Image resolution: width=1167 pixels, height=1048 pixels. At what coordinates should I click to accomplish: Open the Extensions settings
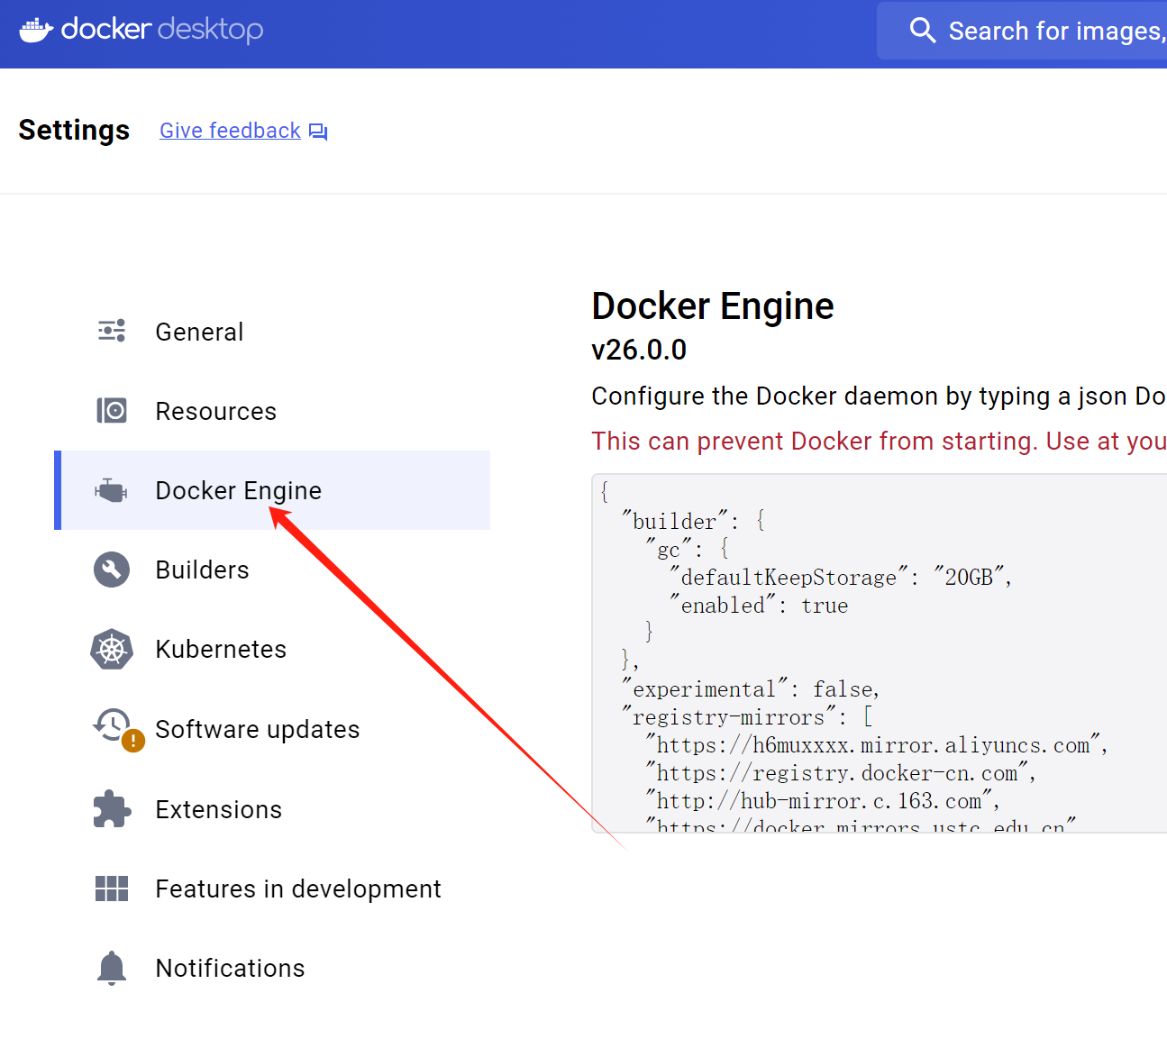[x=272, y=809]
